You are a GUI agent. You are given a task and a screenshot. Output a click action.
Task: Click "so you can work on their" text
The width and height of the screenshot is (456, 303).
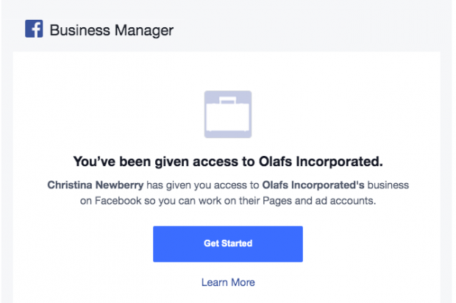click(207, 201)
